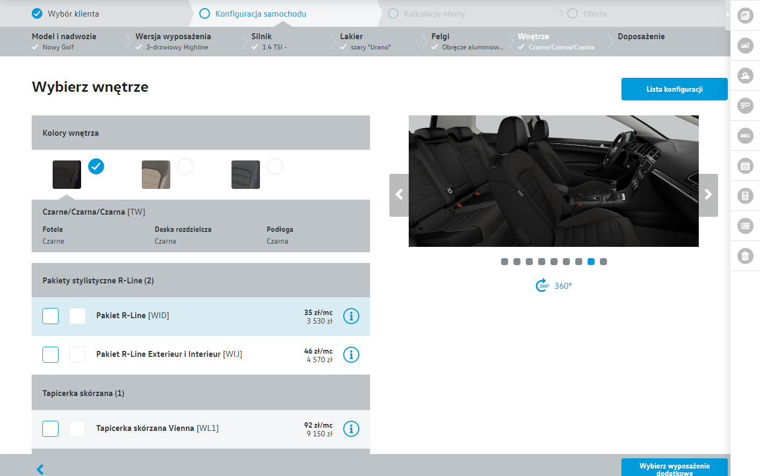Click the price 4 570 zł

(x=320, y=360)
